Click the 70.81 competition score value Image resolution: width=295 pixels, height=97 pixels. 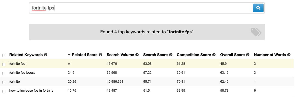click(x=181, y=82)
